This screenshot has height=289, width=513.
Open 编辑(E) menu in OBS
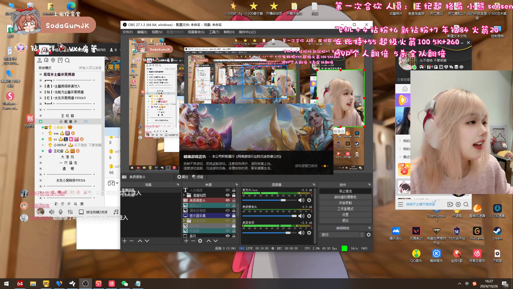pos(142,32)
